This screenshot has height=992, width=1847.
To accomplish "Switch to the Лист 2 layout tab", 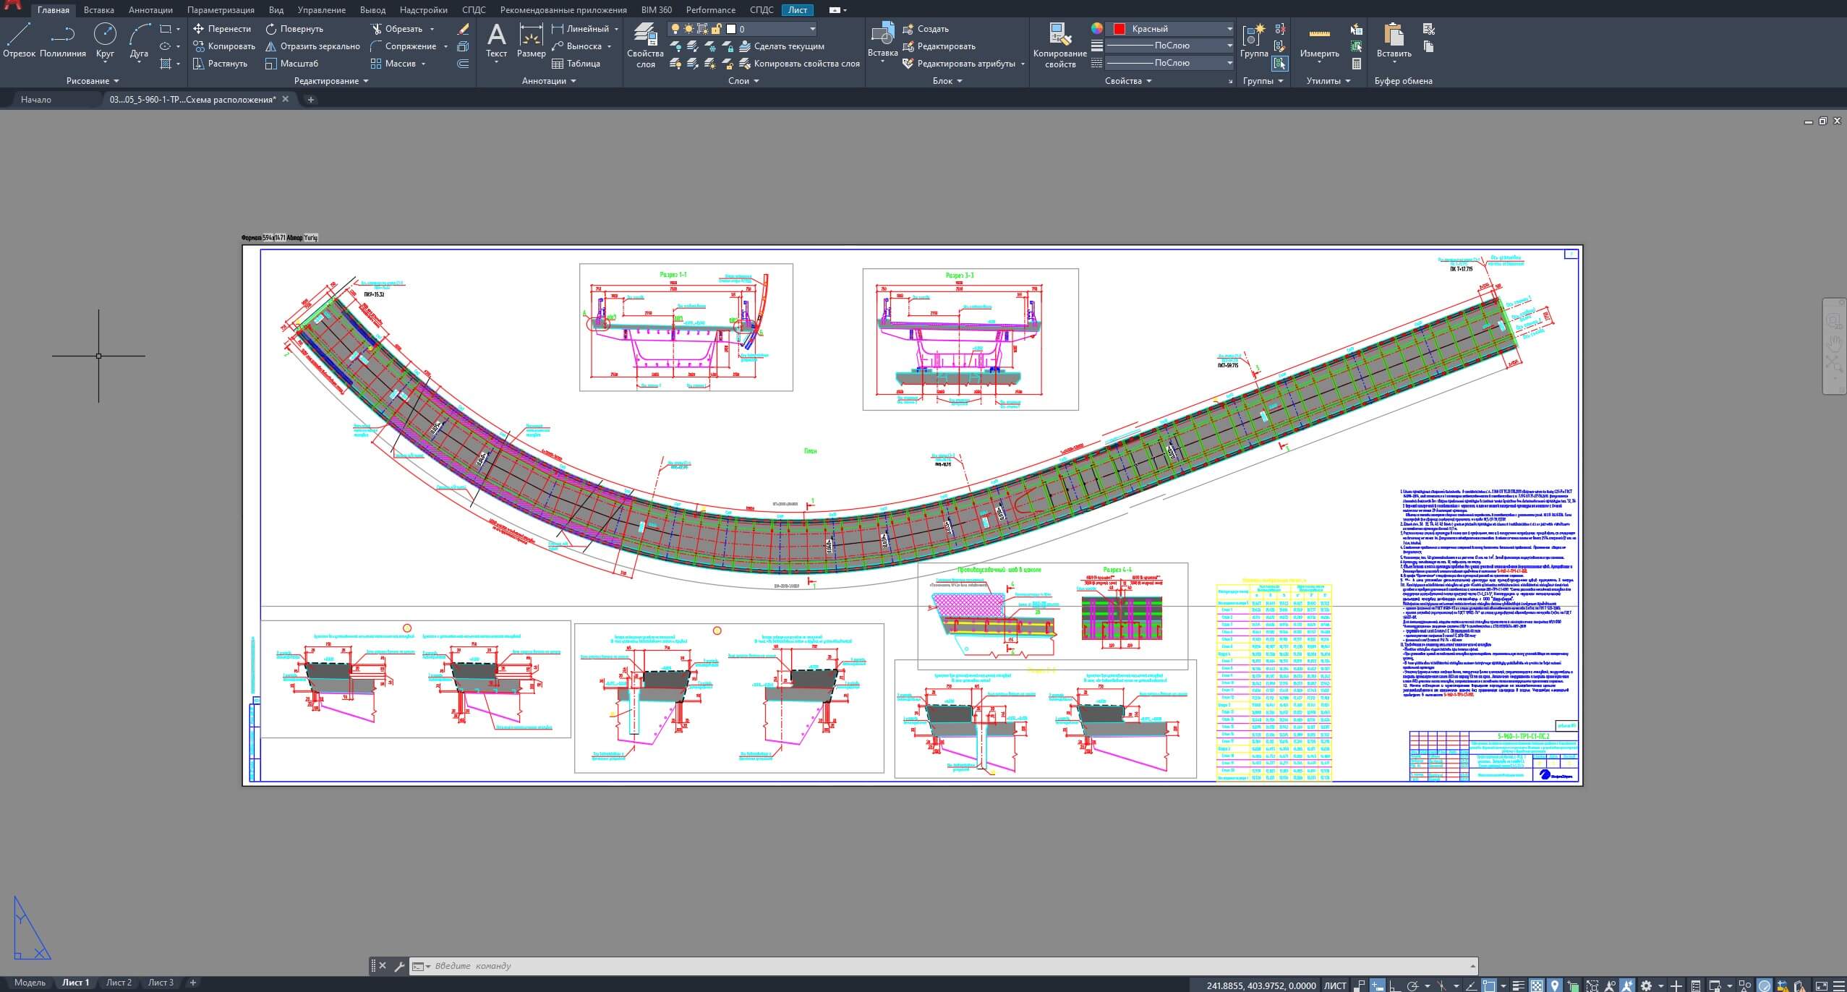I will coord(119,983).
